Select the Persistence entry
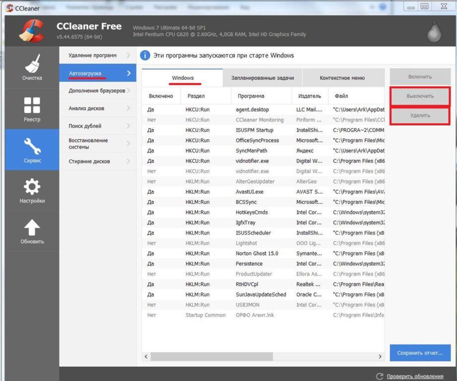This screenshot has width=457, height=381. (263, 264)
